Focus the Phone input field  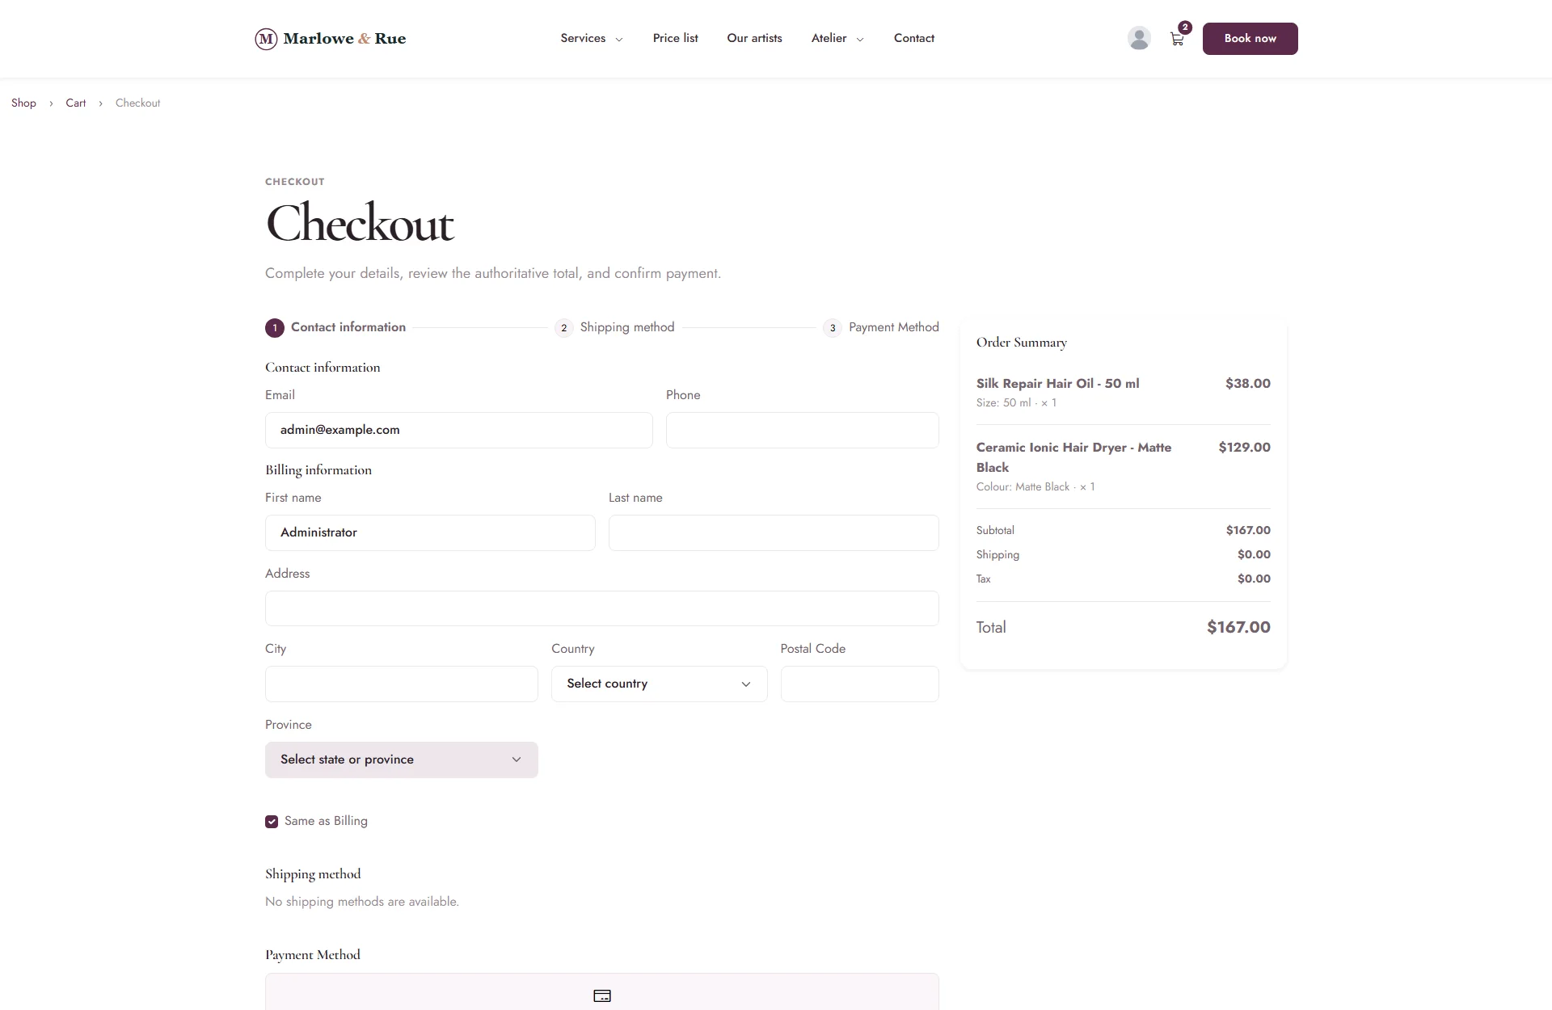tap(803, 431)
